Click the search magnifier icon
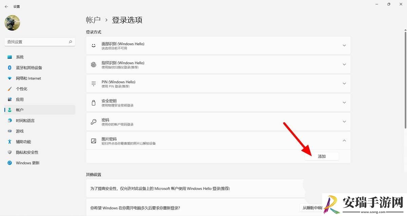The width and height of the screenshot is (407, 216). [x=70, y=42]
